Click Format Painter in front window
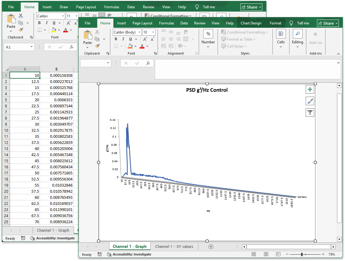This screenshot has height=261, width=345. click(97, 46)
